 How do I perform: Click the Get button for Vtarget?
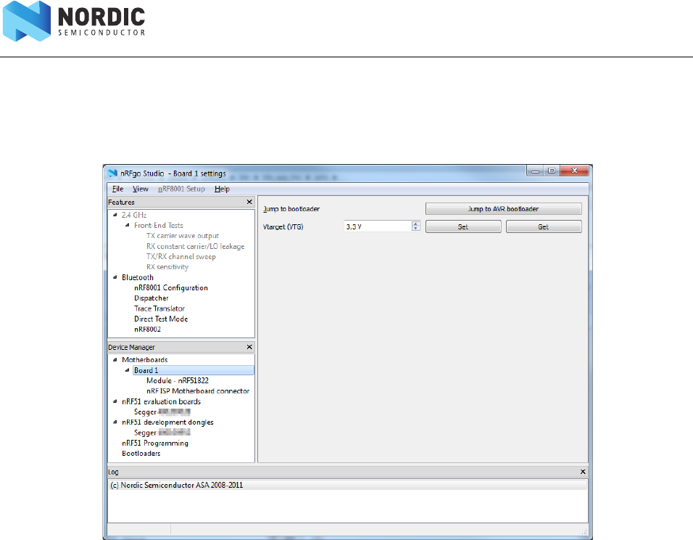544,226
